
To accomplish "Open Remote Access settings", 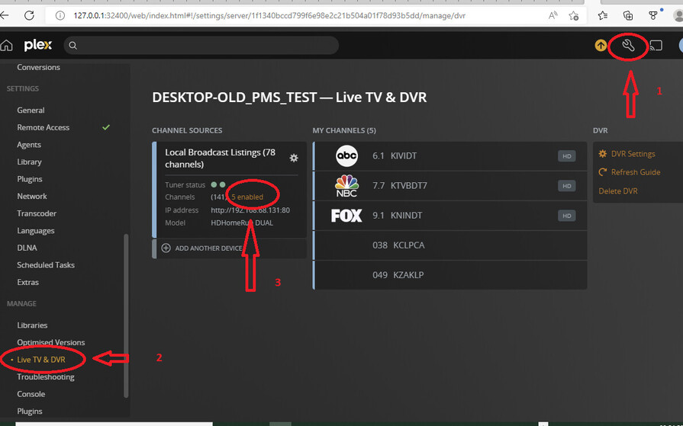I will tap(43, 127).
